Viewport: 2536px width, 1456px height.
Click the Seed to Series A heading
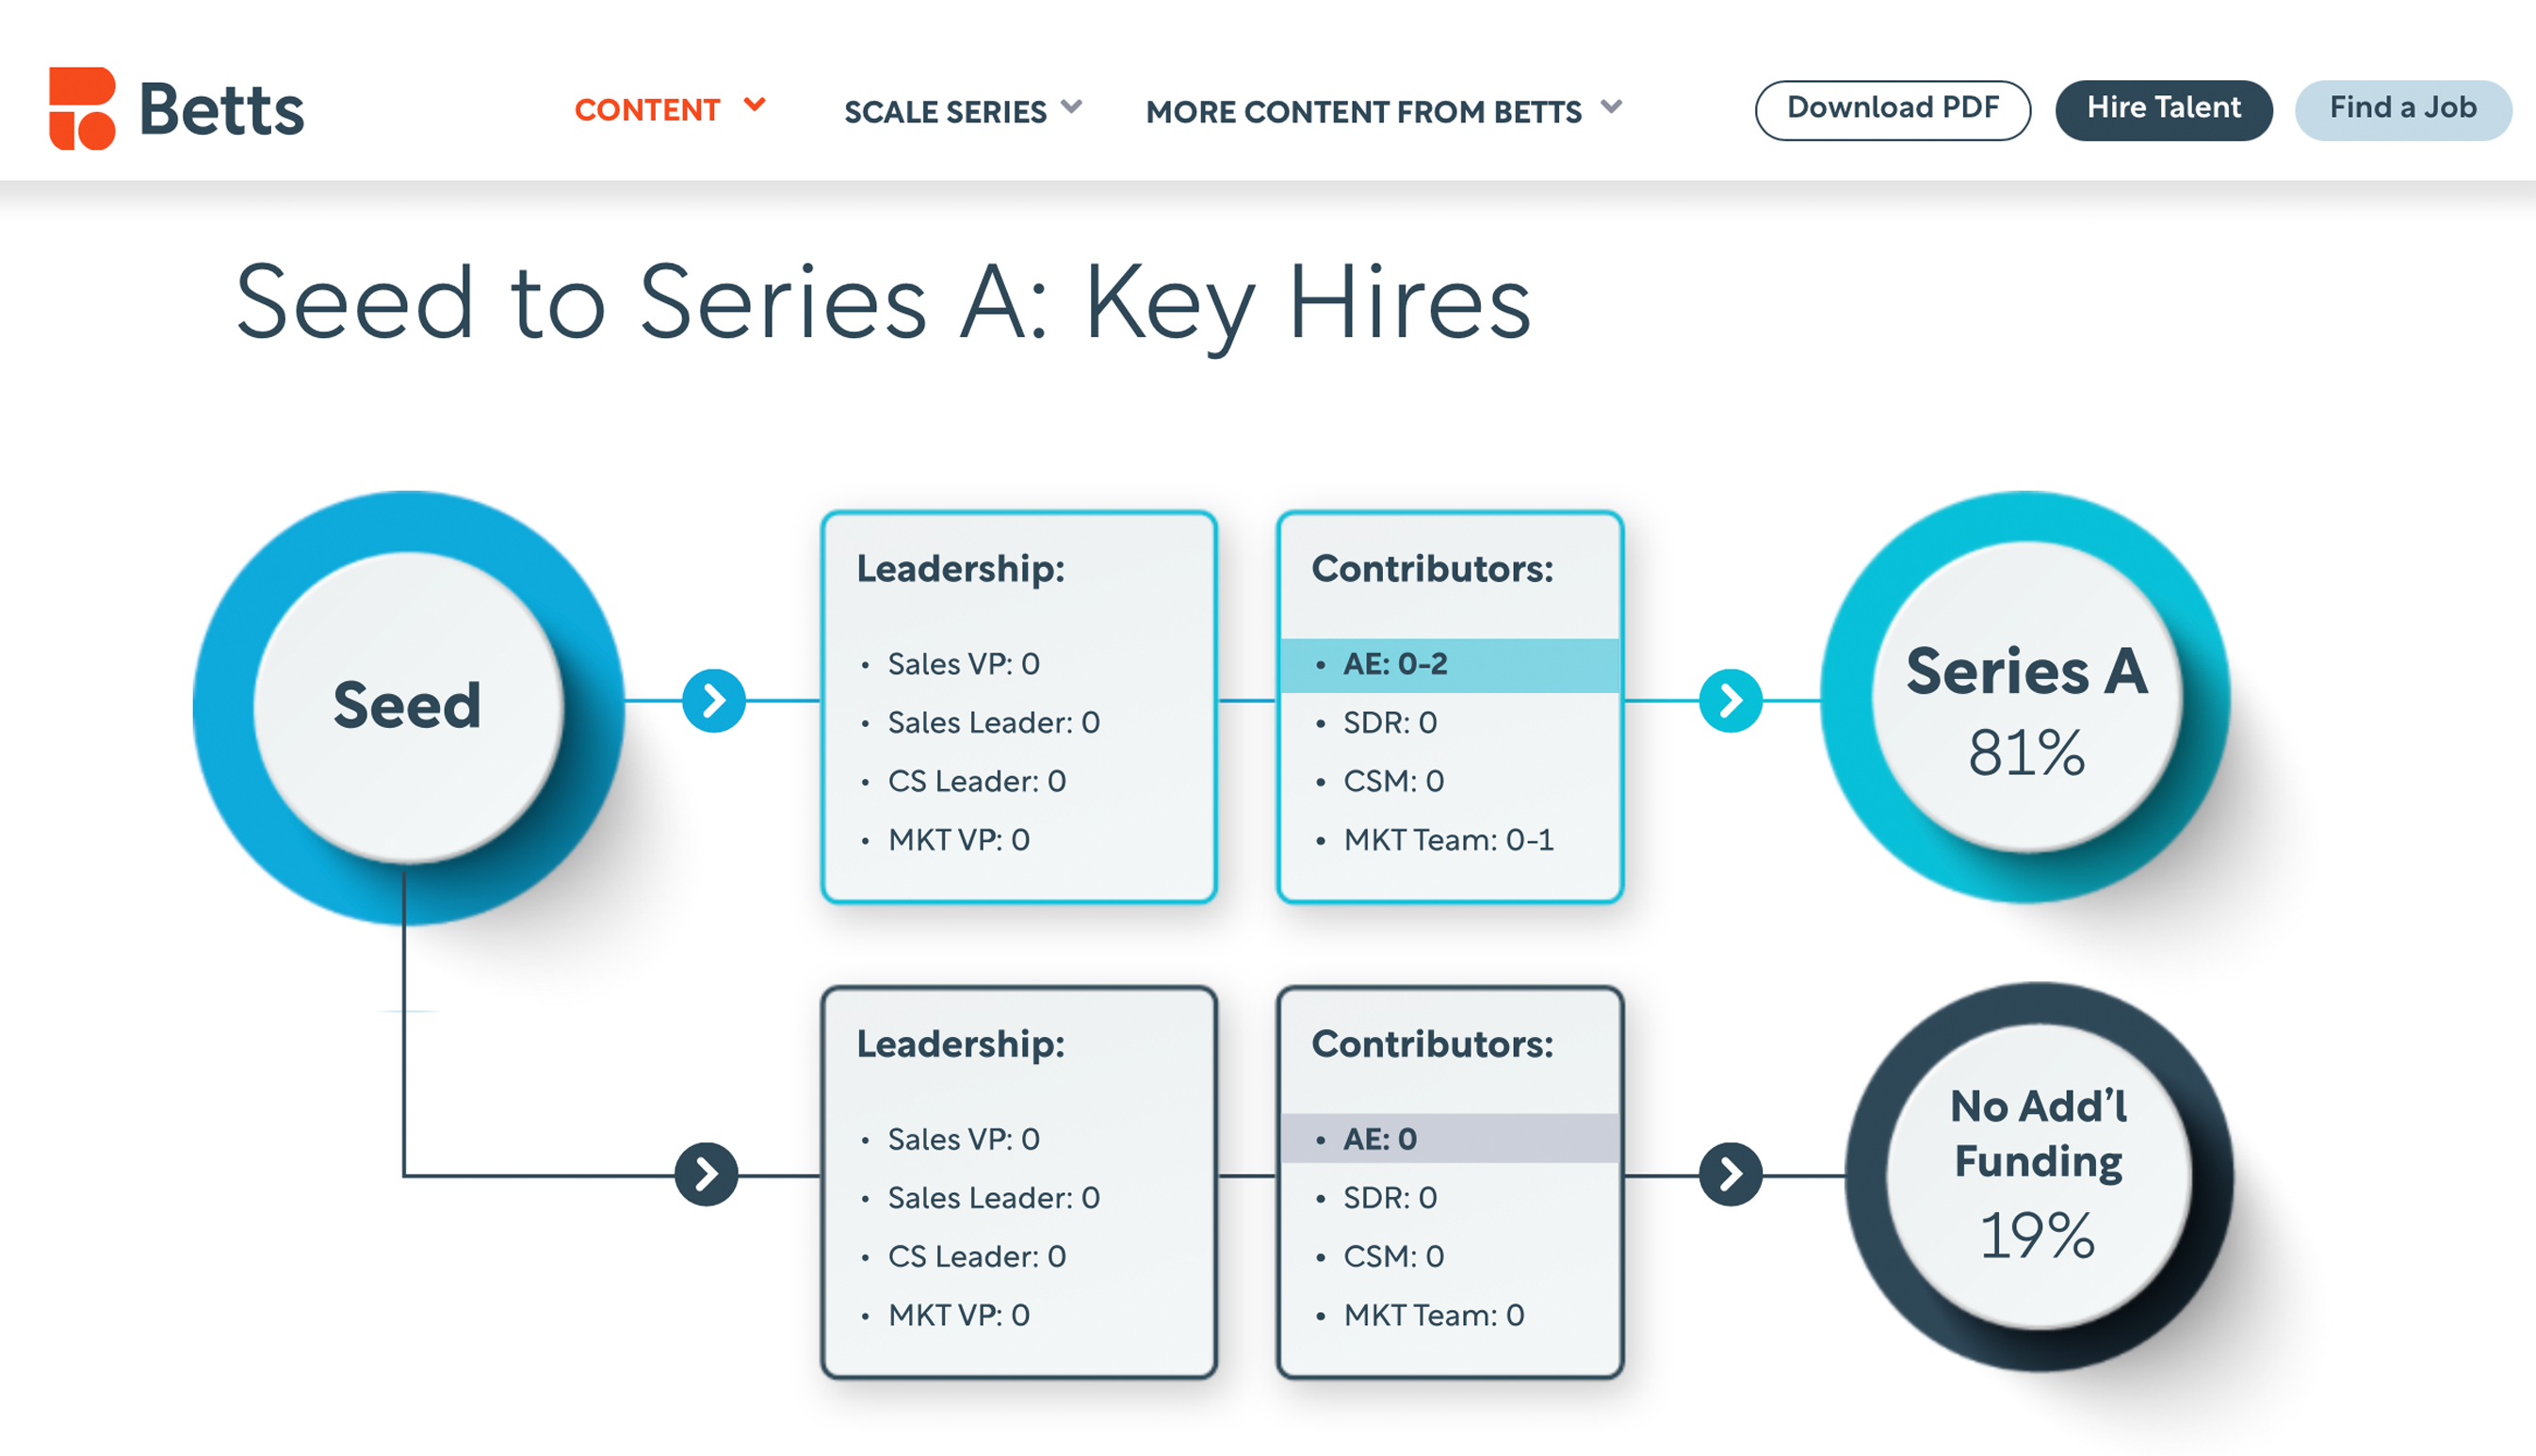coord(883,302)
